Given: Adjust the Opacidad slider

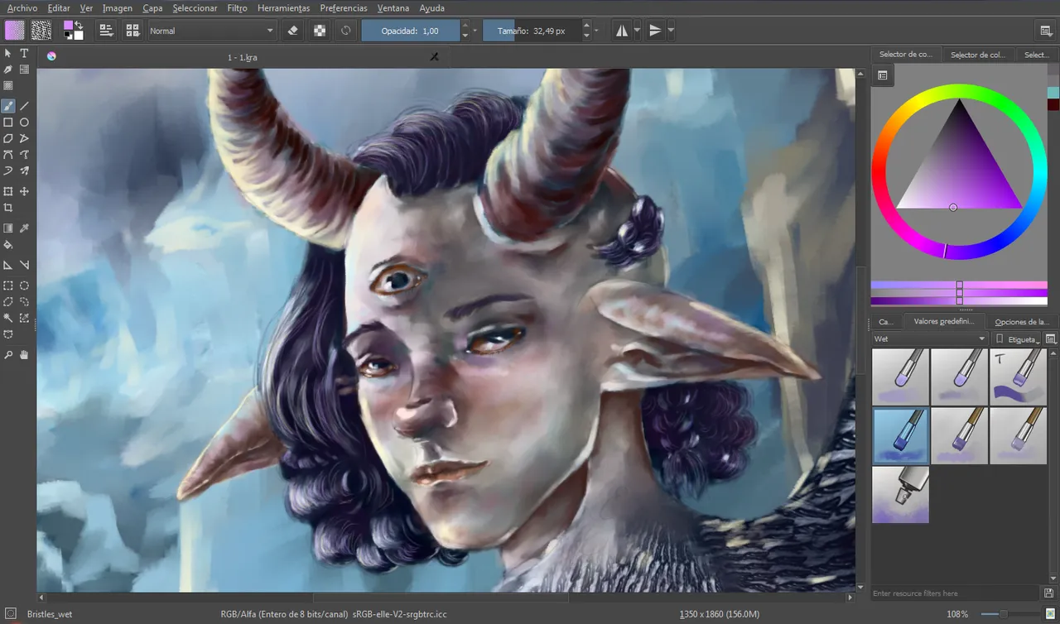Looking at the screenshot, I should click(411, 31).
